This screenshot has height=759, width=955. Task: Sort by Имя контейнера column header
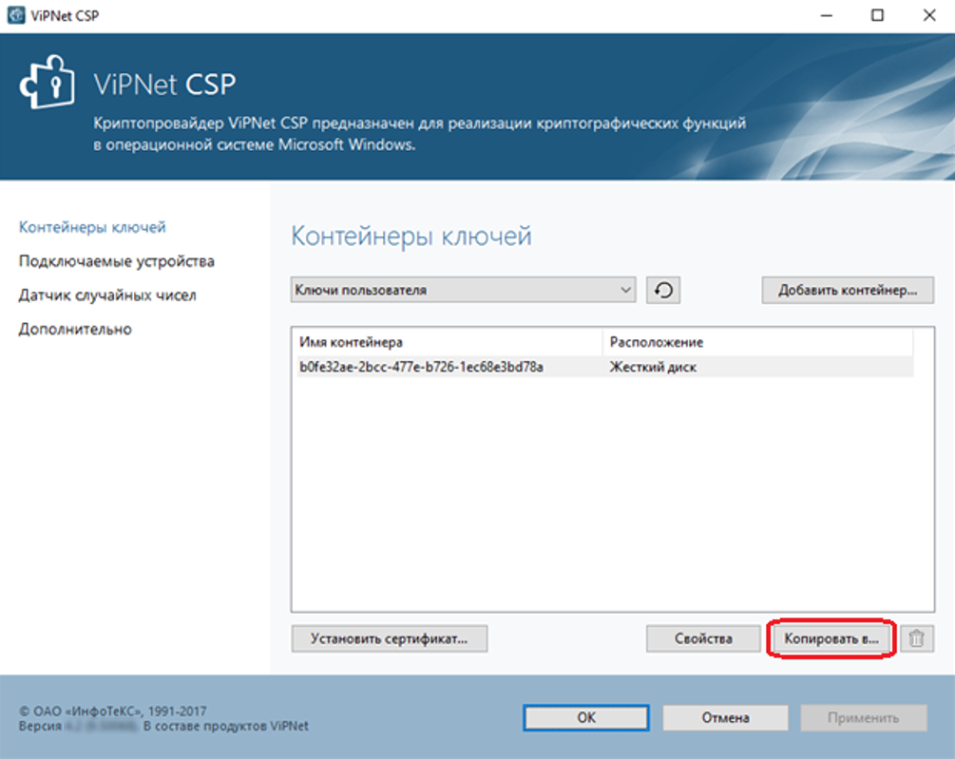(x=447, y=342)
